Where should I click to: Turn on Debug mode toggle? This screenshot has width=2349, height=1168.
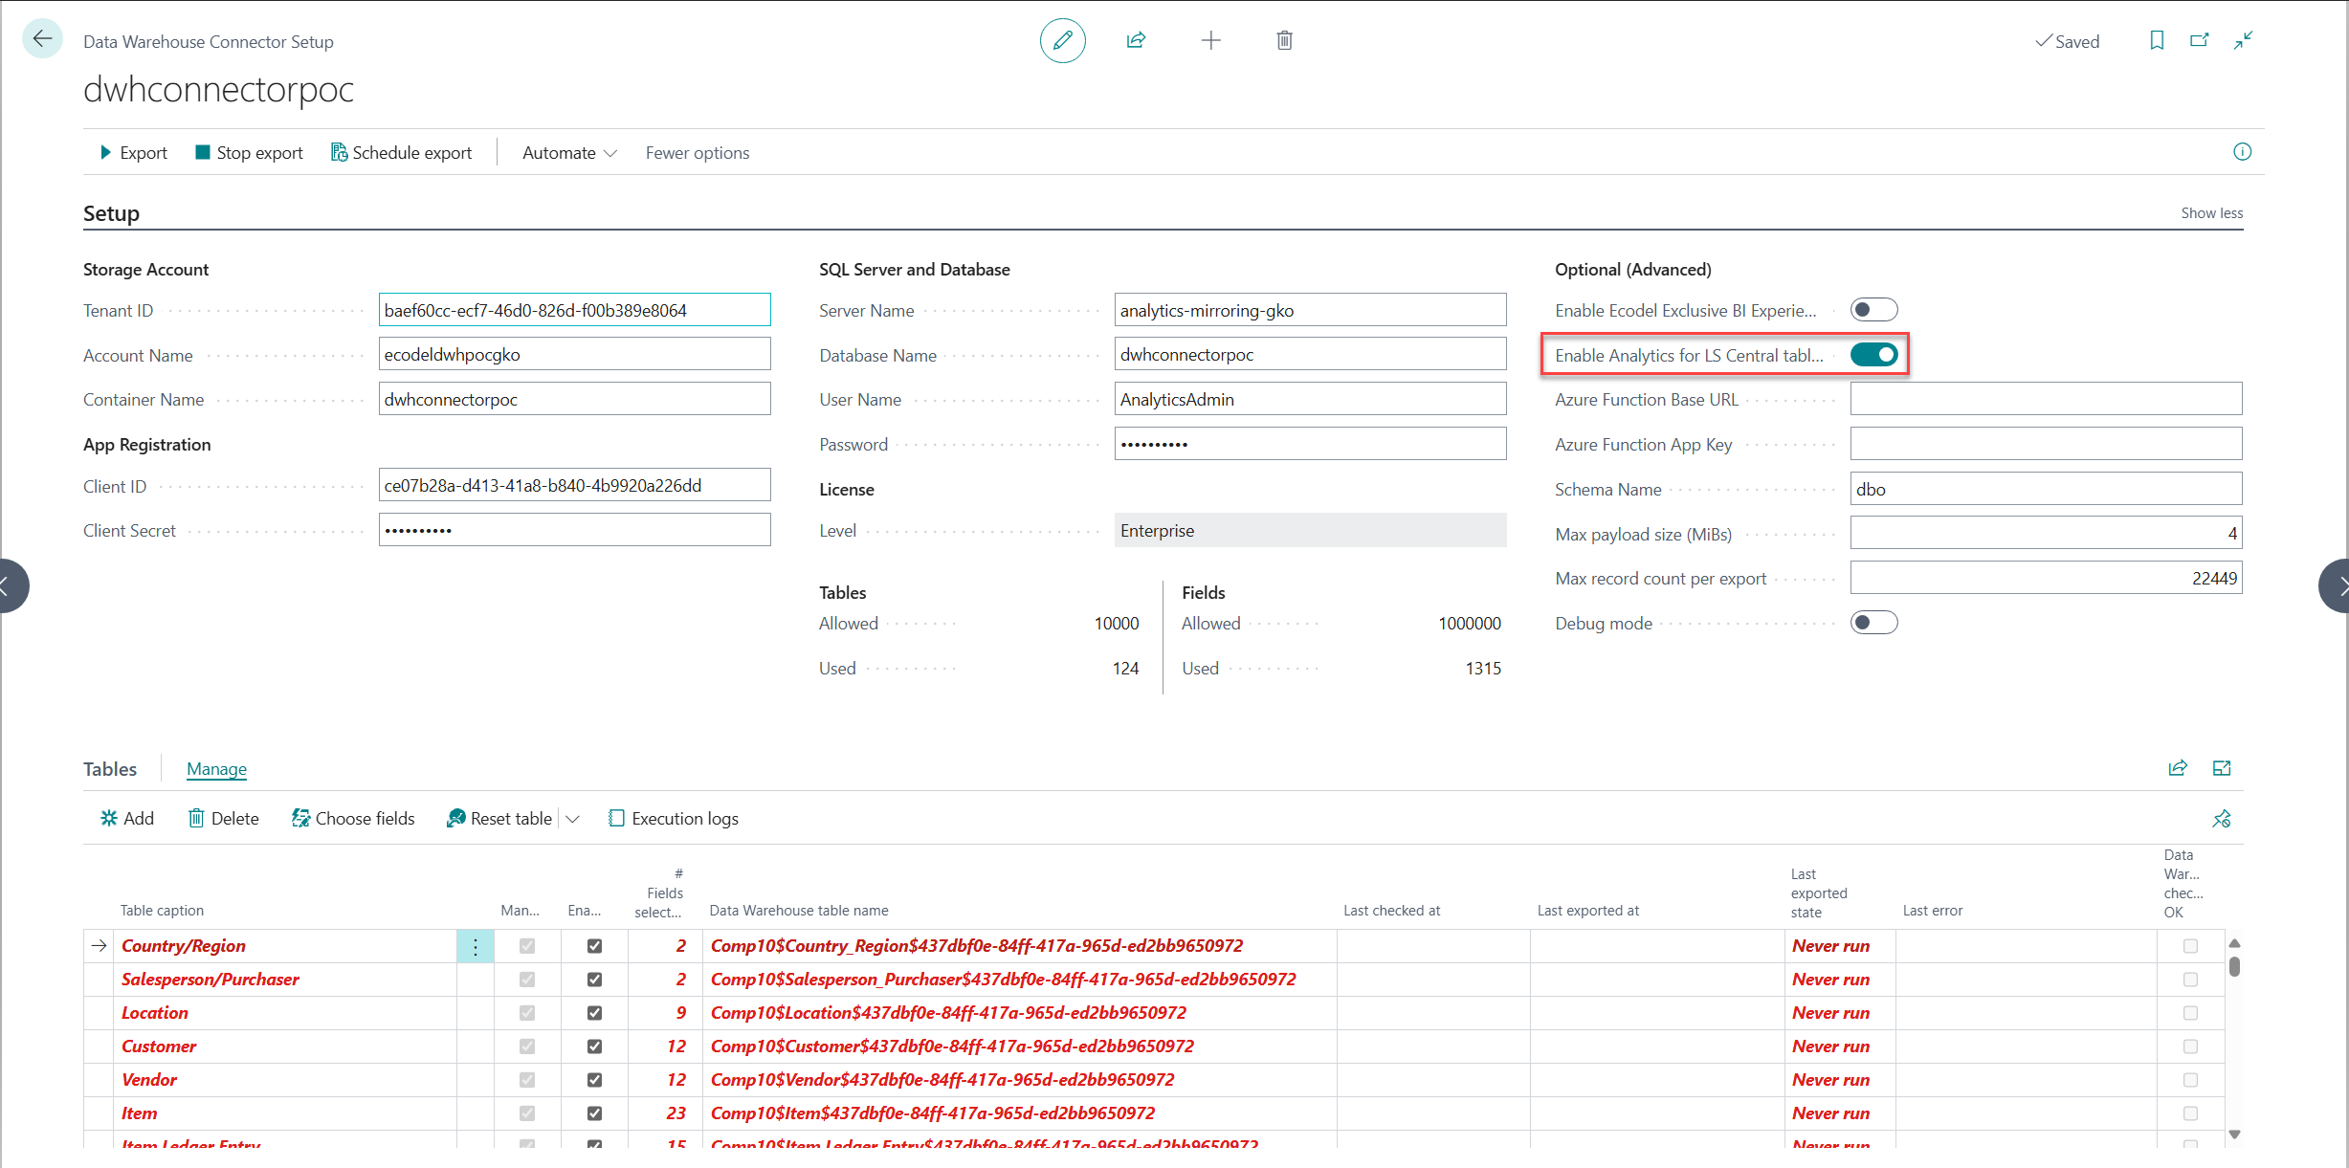coord(1873,623)
